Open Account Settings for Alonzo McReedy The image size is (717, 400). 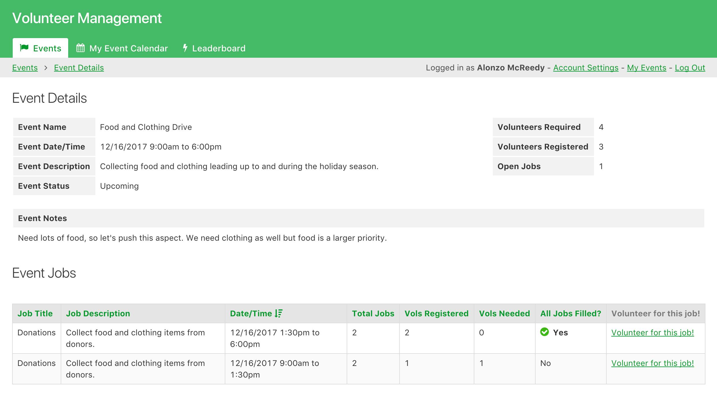point(586,67)
